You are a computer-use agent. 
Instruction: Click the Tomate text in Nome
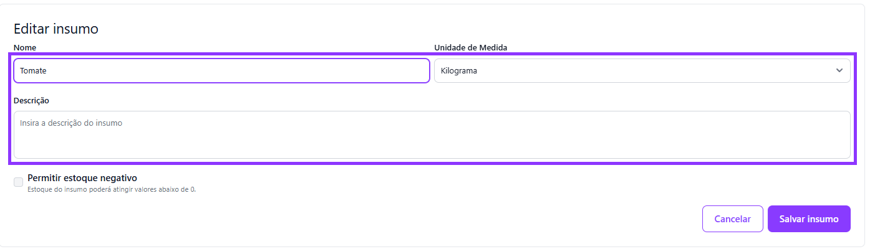[33, 71]
